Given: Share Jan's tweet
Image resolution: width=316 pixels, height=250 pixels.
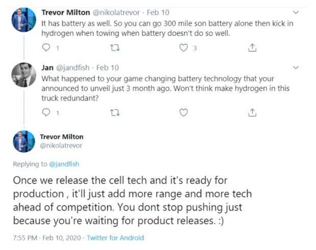Looking at the screenshot, I should click(251, 112).
